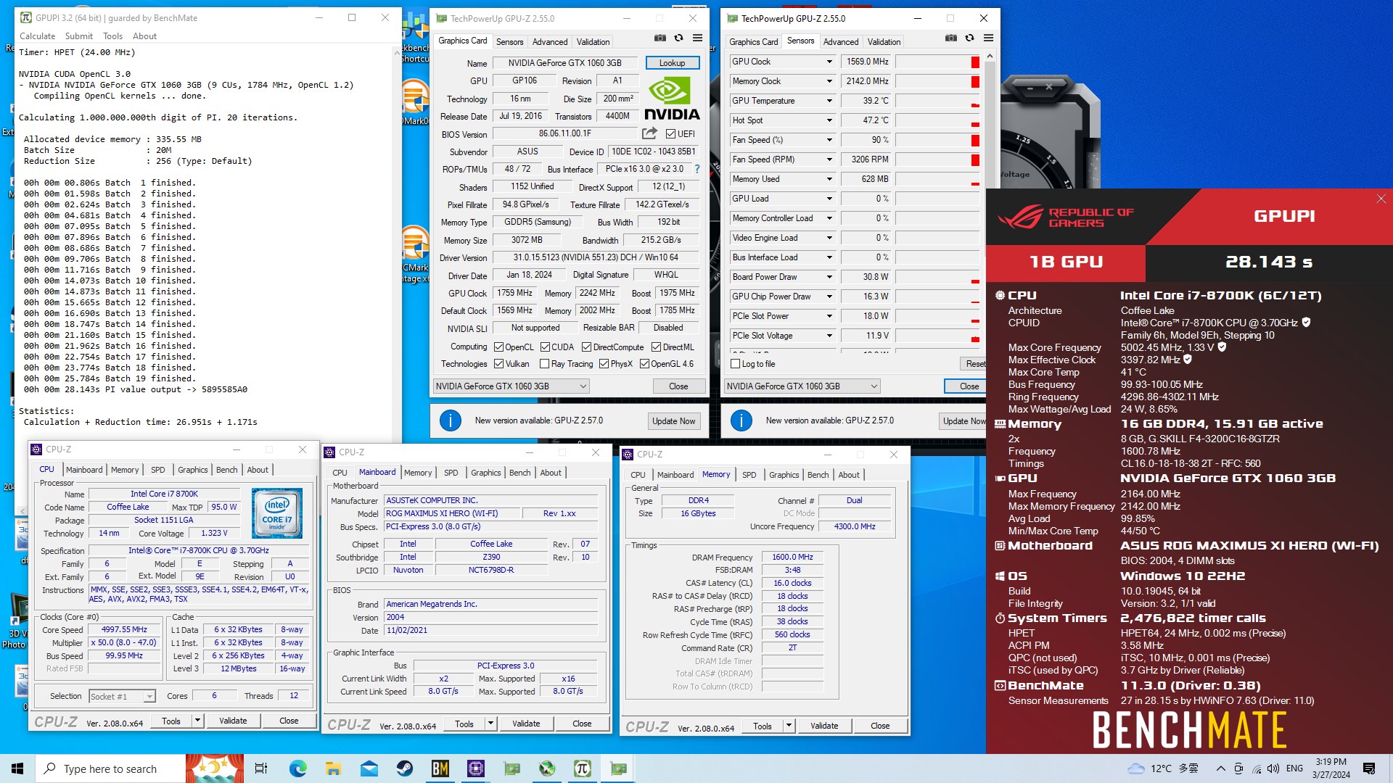Switch to Validation tab in right GPU-Z window
This screenshot has height=783, width=1393.
point(884,42)
